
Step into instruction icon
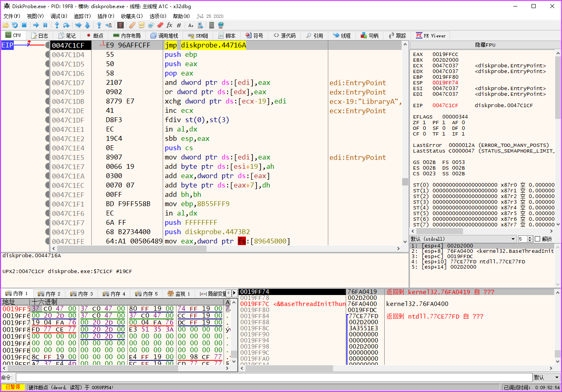coord(57,25)
